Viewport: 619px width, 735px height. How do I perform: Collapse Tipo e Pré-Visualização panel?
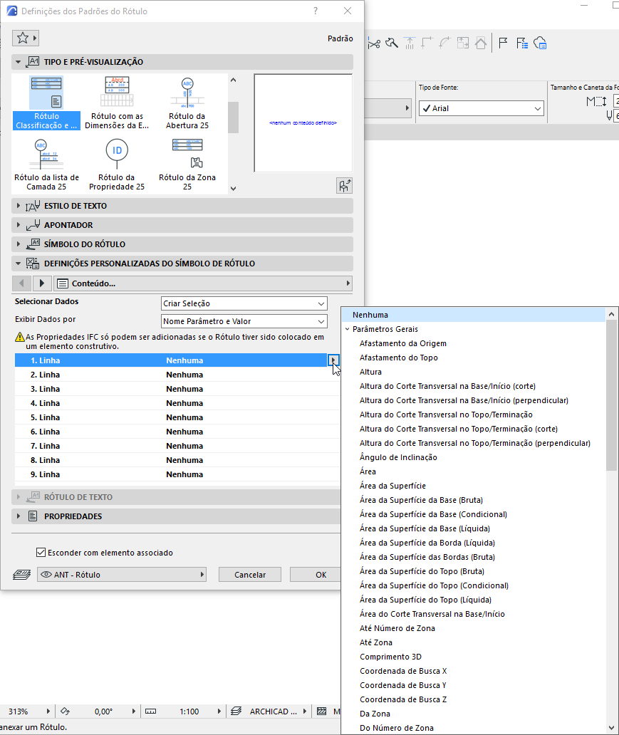coord(19,62)
